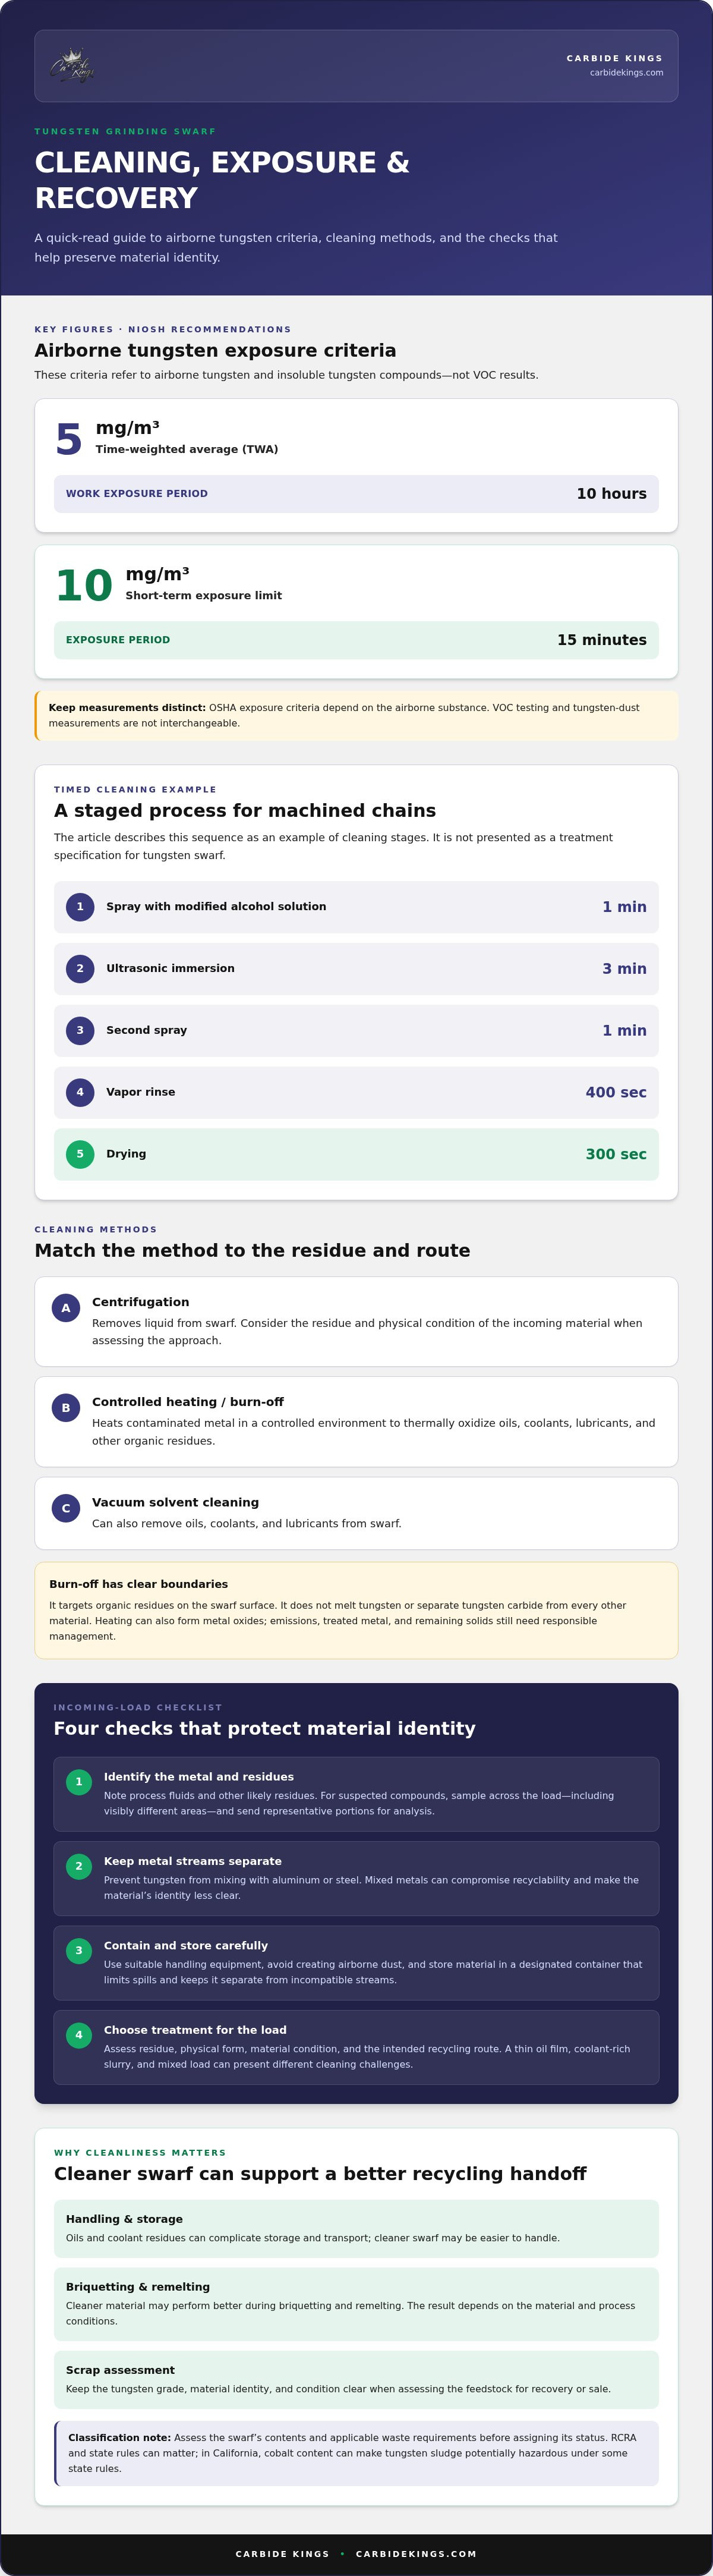713x2576 pixels.
Task: Select step 2 badge beside Ultrasonic immersion
Action: tap(80, 969)
